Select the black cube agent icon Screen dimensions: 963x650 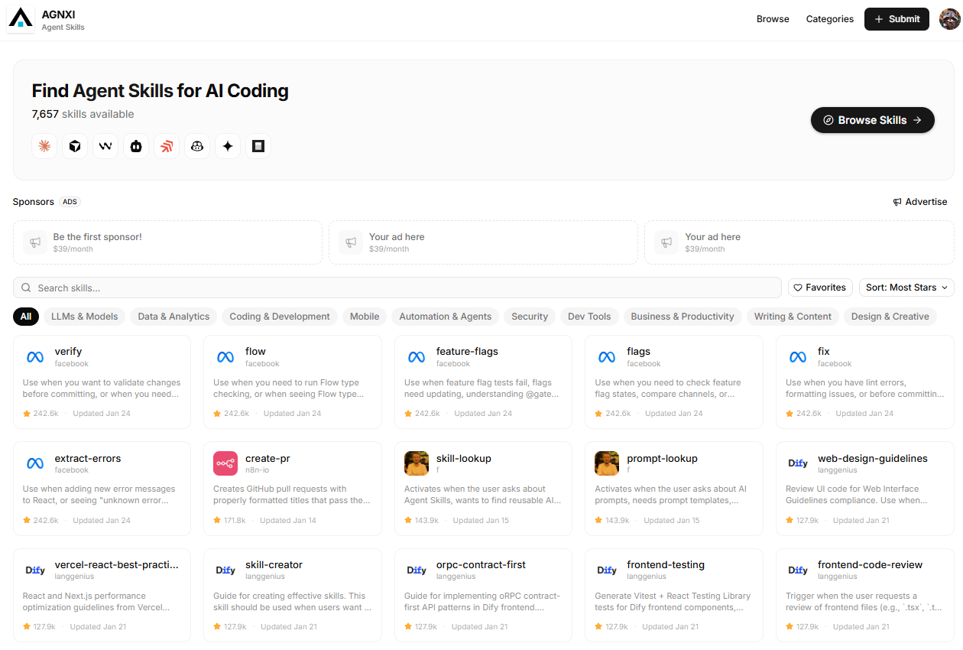click(75, 145)
